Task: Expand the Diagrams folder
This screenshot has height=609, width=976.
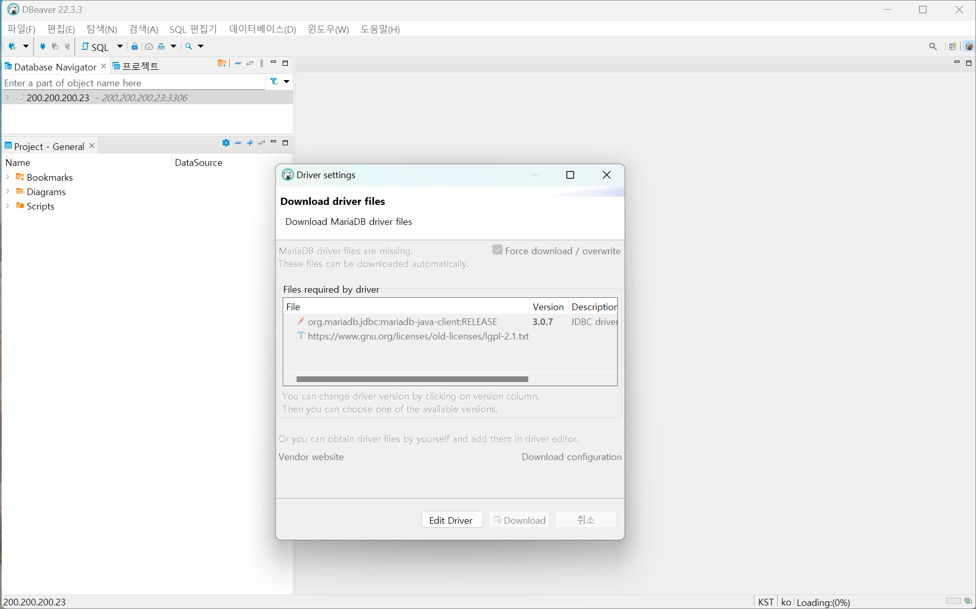Action: 8,192
